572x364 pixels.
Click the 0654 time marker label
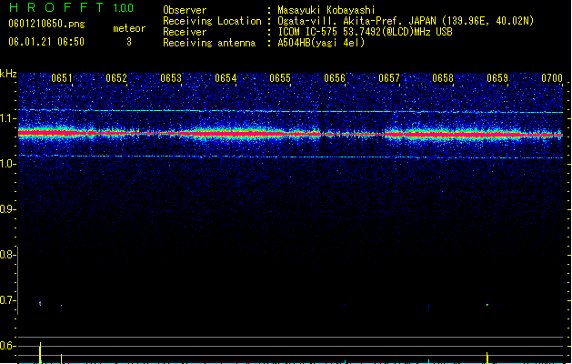(x=226, y=78)
